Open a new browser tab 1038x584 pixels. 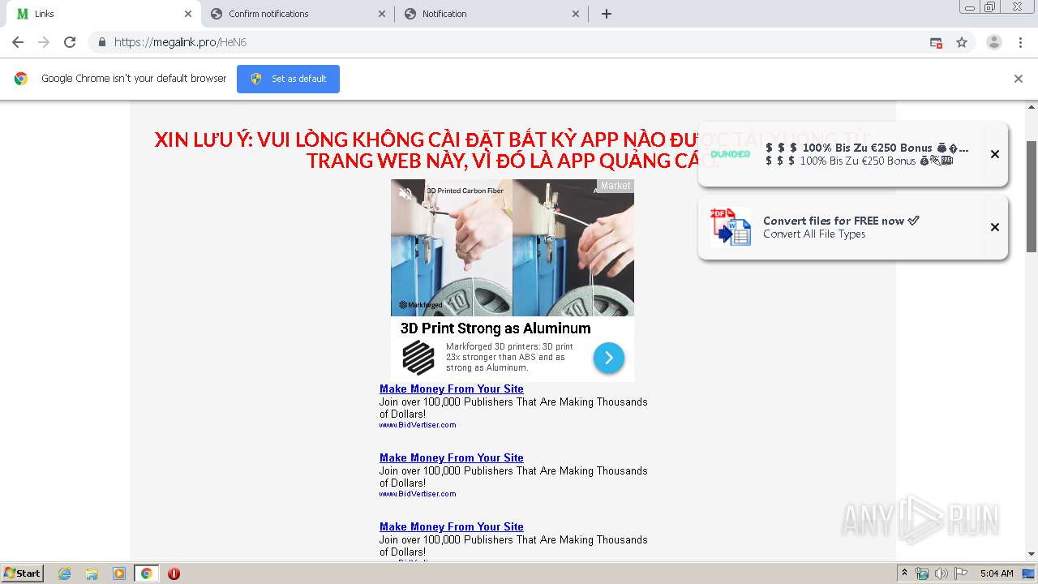[607, 14]
